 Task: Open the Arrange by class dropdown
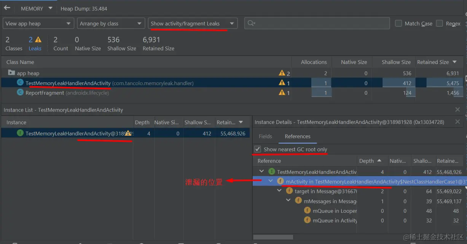(x=111, y=24)
